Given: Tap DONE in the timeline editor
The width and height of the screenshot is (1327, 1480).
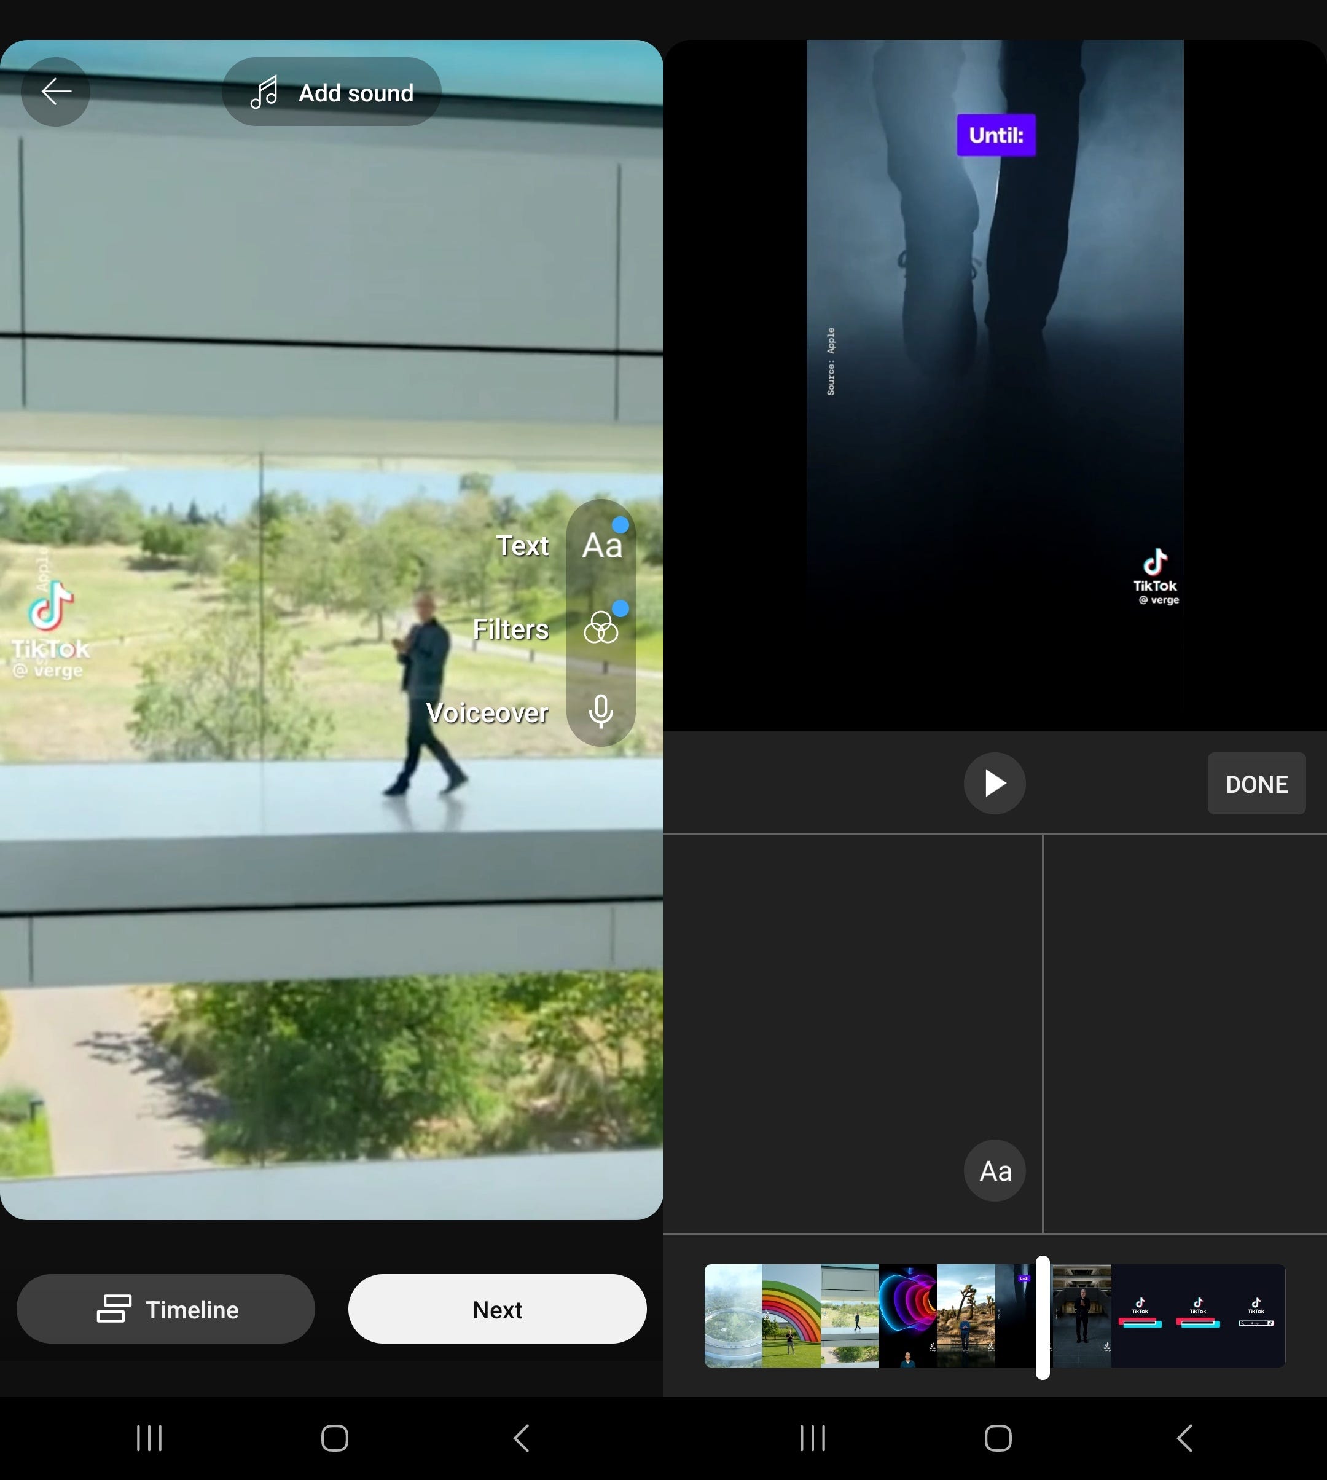Looking at the screenshot, I should click(x=1256, y=784).
